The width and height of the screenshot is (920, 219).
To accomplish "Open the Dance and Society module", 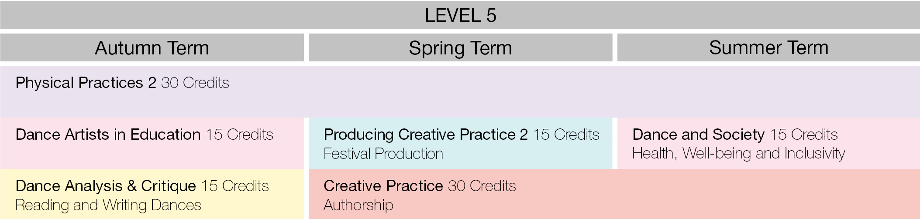I will pyautogui.click(x=698, y=135).
